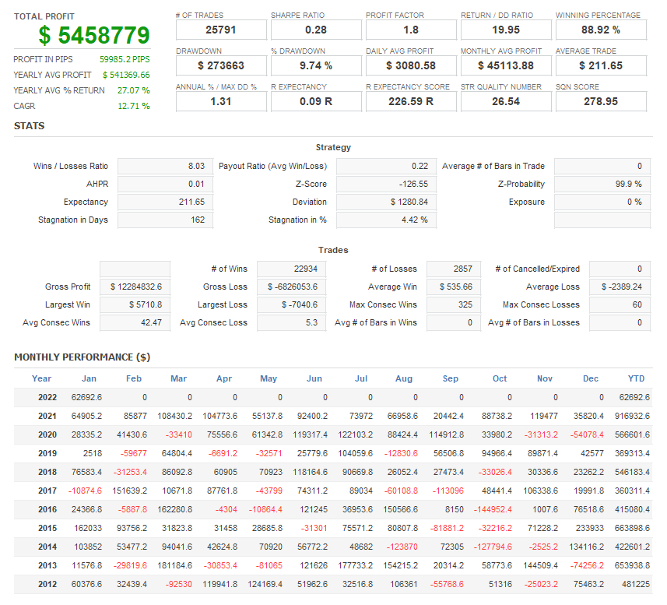The image size is (667, 605).
Task: Select Monthly Avg Profit value $ 45113.88
Action: click(x=506, y=66)
